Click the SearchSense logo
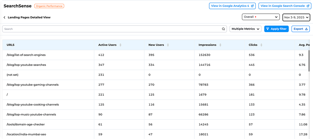 17,6
